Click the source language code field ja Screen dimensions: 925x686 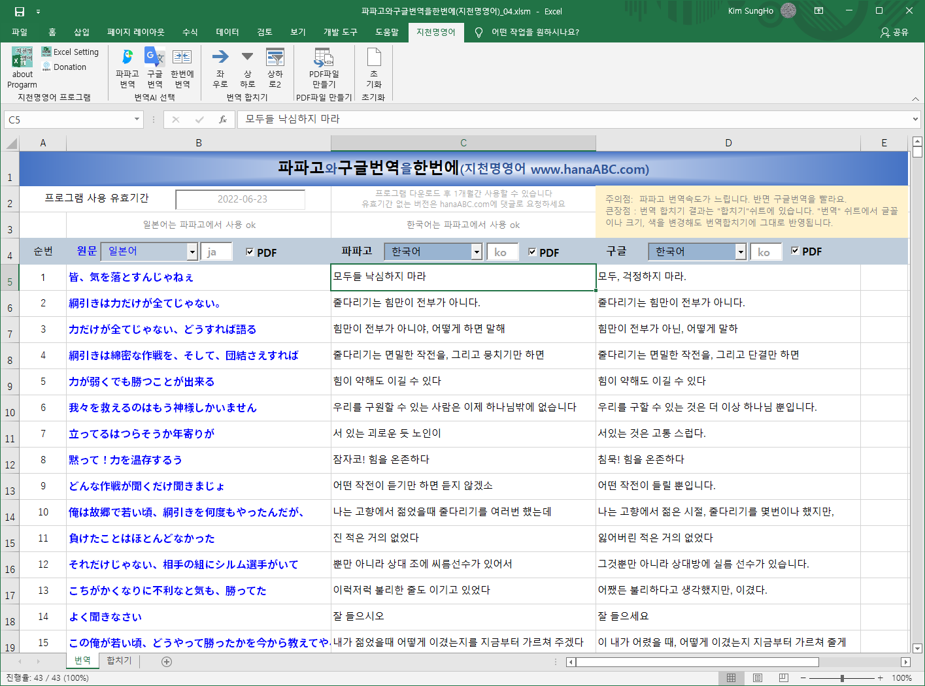(216, 252)
